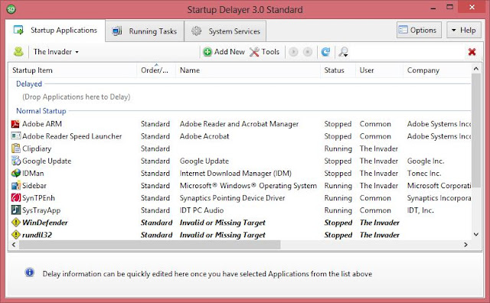Click the Google Update icon

click(x=15, y=161)
